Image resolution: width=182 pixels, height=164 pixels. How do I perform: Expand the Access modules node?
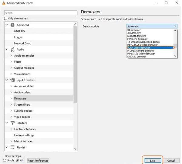(x=11, y=86)
